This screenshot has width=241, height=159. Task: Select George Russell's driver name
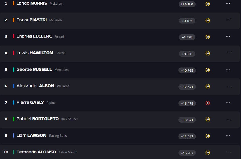[34, 69]
